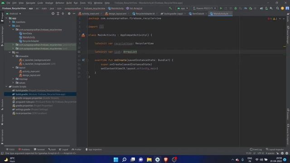290x163 pixels.
Task: Go to next highlighted error arrow
Action: (x=284, y=19)
